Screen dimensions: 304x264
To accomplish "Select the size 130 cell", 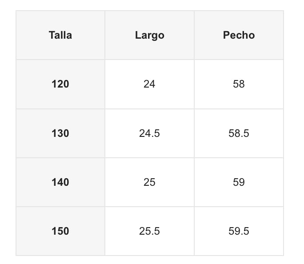I will (x=60, y=133).
